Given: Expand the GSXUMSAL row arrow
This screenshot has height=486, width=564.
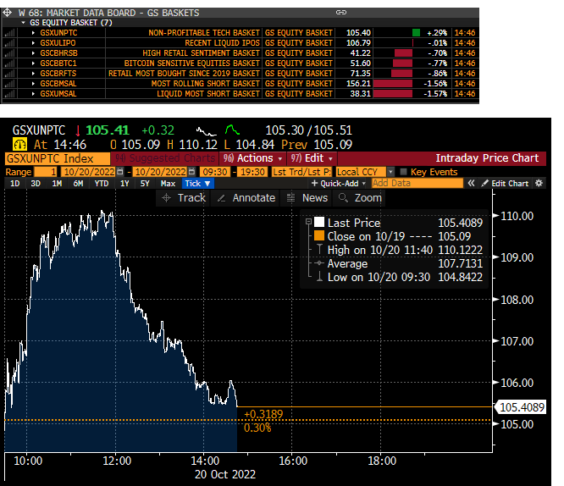Looking at the screenshot, I should [33, 94].
